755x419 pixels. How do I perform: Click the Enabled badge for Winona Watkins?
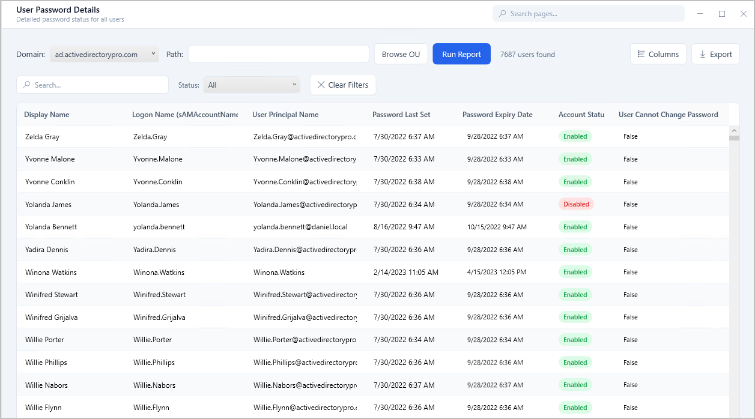575,272
